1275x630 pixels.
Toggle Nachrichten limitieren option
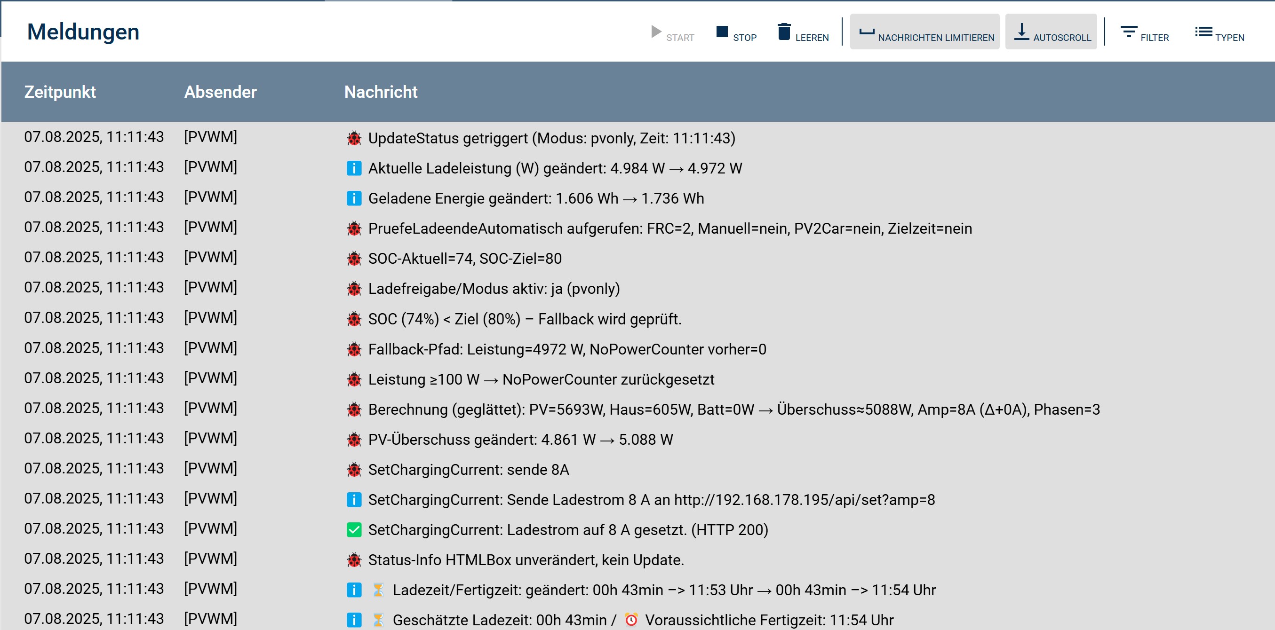(x=924, y=32)
